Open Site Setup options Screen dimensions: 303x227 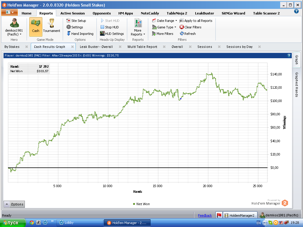tap(76, 21)
